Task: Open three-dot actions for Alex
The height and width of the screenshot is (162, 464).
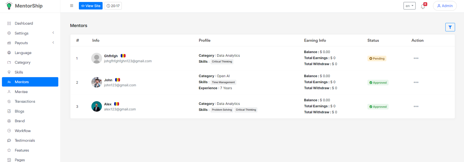Action: coord(416,107)
